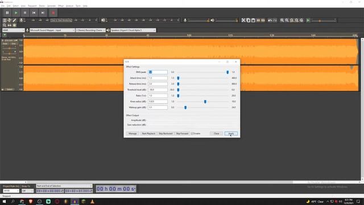The image size is (364, 205).
Task: Open the Edit menu
Action: click(9, 6)
